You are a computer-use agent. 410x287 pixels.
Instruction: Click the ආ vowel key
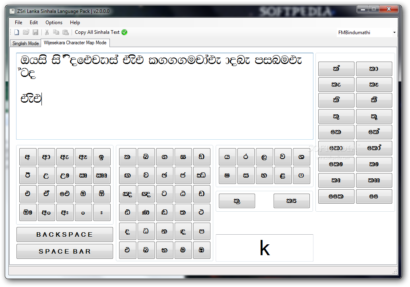[x=46, y=157]
